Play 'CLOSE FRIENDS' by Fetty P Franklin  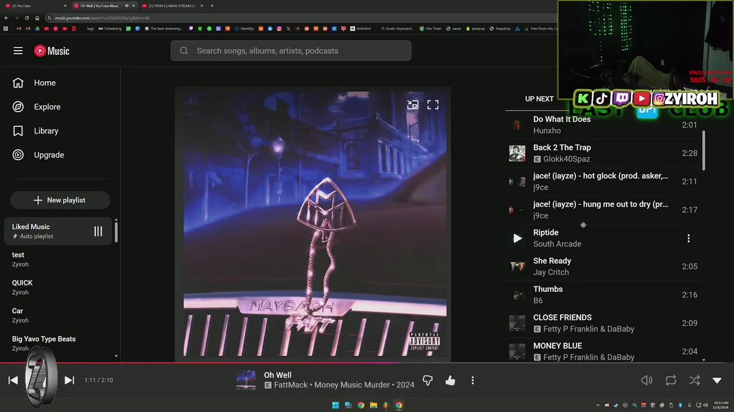604,323
